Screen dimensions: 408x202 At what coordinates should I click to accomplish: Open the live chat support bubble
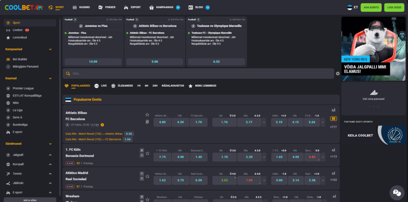point(397,192)
